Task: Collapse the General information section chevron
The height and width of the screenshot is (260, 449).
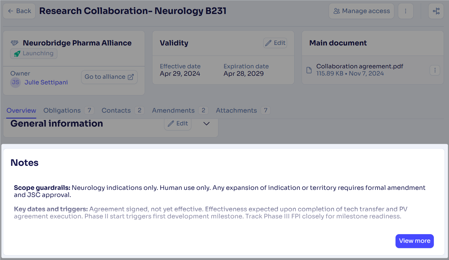Action: click(207, 124)
